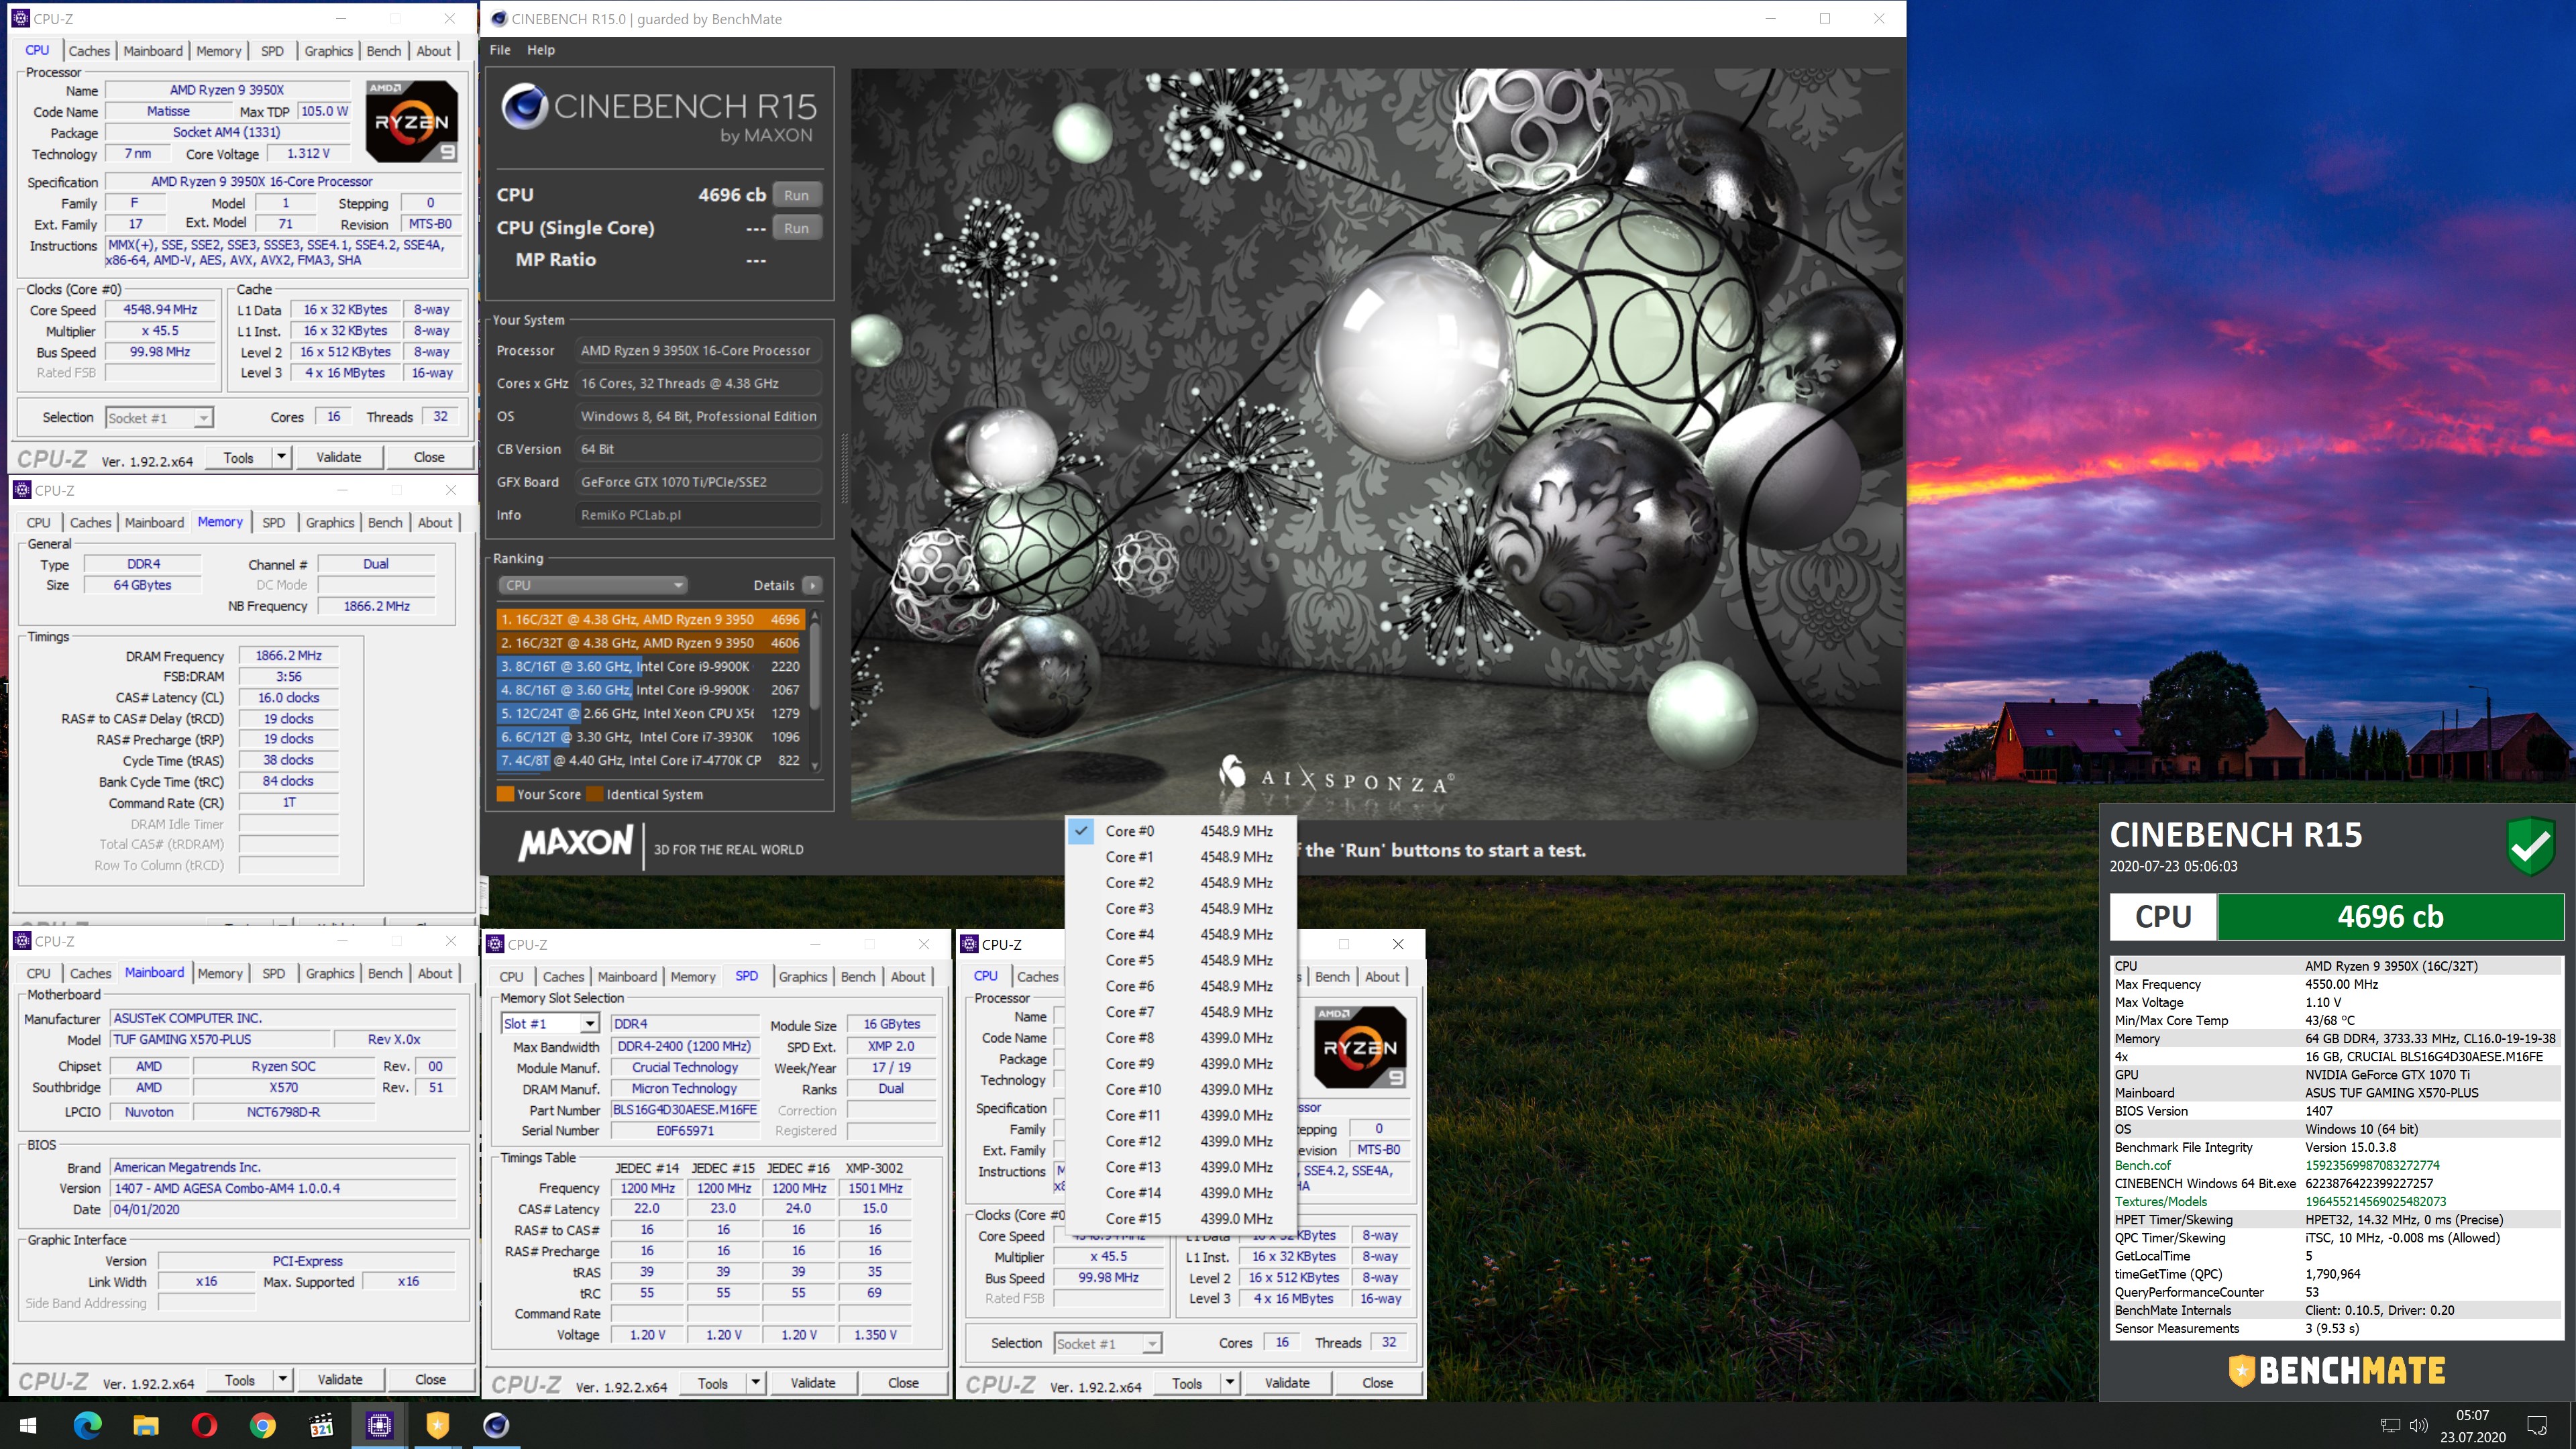Run the CPU benchmark in Cinebench
This screenshot has height=1449, width=2576.
click(x=796, y=195)
